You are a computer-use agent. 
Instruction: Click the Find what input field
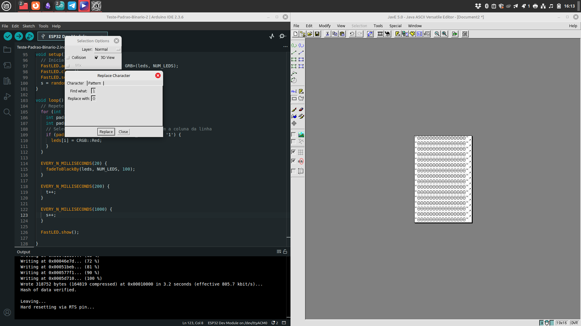click(94, 91)
